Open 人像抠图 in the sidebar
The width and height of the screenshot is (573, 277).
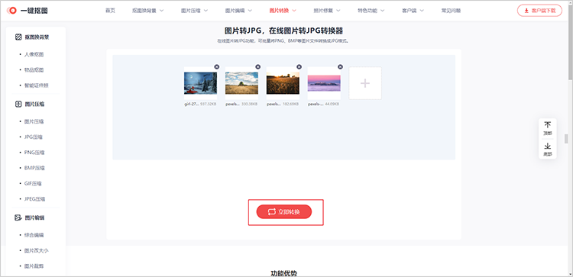pos(34,54)
